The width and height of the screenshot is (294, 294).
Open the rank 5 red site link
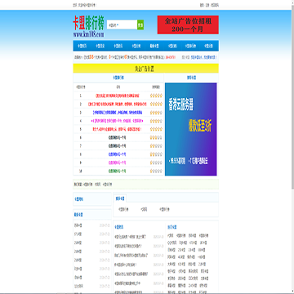pos(117,129)
